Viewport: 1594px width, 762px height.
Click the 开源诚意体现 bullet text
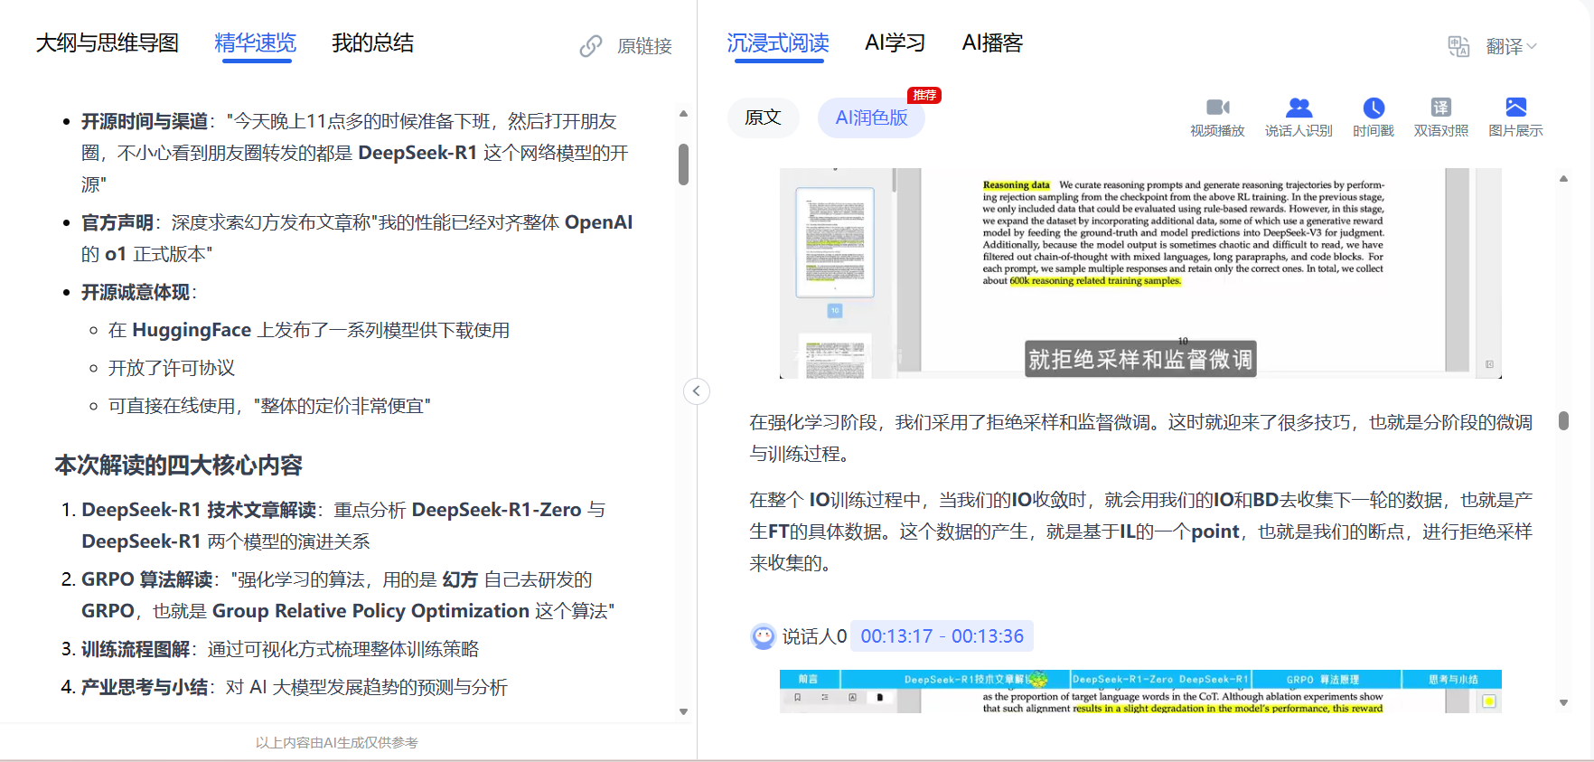(139, 292)
